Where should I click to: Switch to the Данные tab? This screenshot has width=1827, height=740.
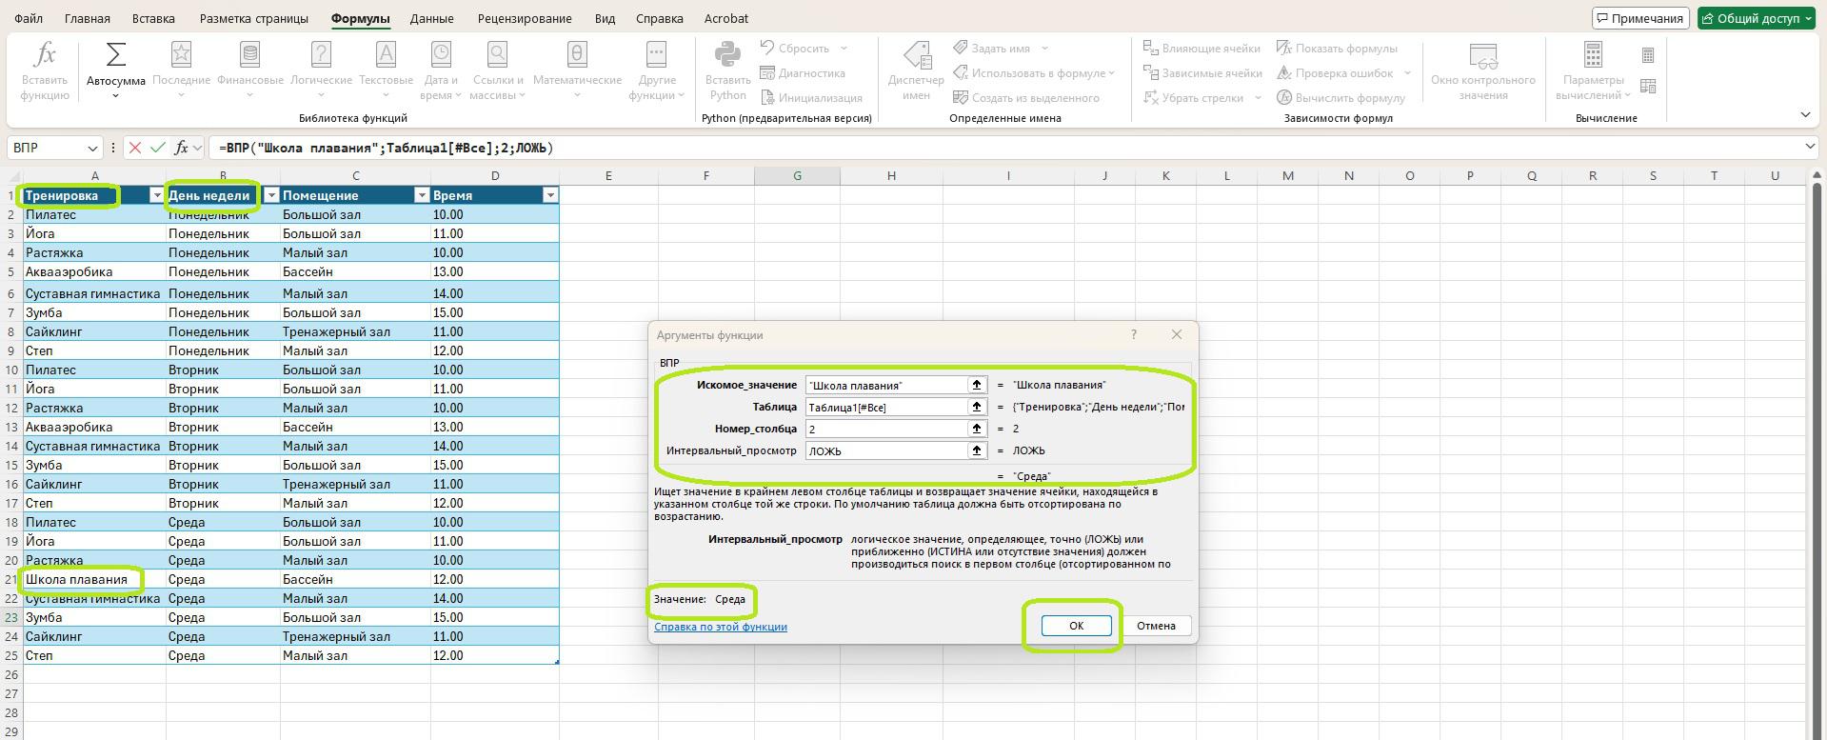tap(431, 18)
